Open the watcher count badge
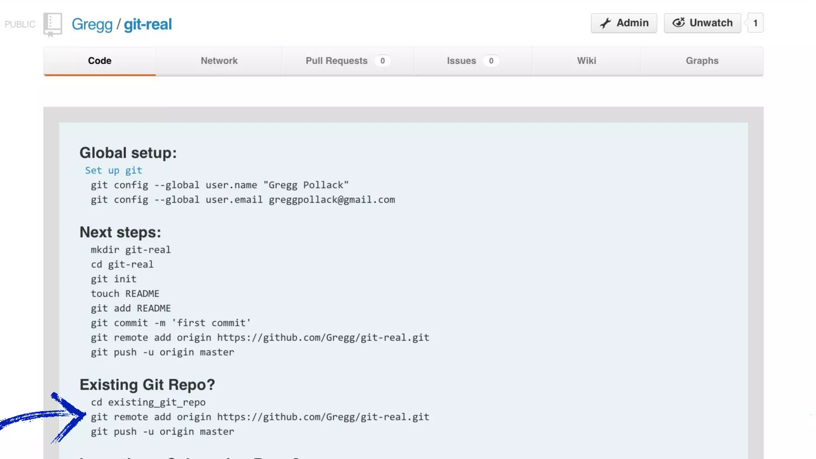Screen dimensions: 816x459 [755, 23]
